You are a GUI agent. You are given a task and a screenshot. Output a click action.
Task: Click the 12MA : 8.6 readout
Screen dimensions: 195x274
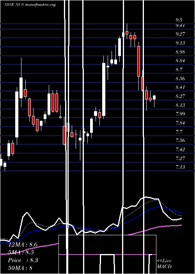point(23,245)
